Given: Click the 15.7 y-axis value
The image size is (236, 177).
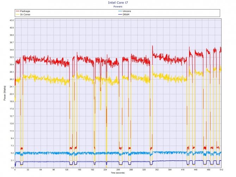Looking at the screenshot, I should 12,116.
